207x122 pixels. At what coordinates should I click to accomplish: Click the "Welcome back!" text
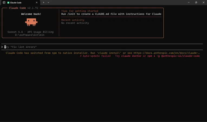[x=31, y=14]
